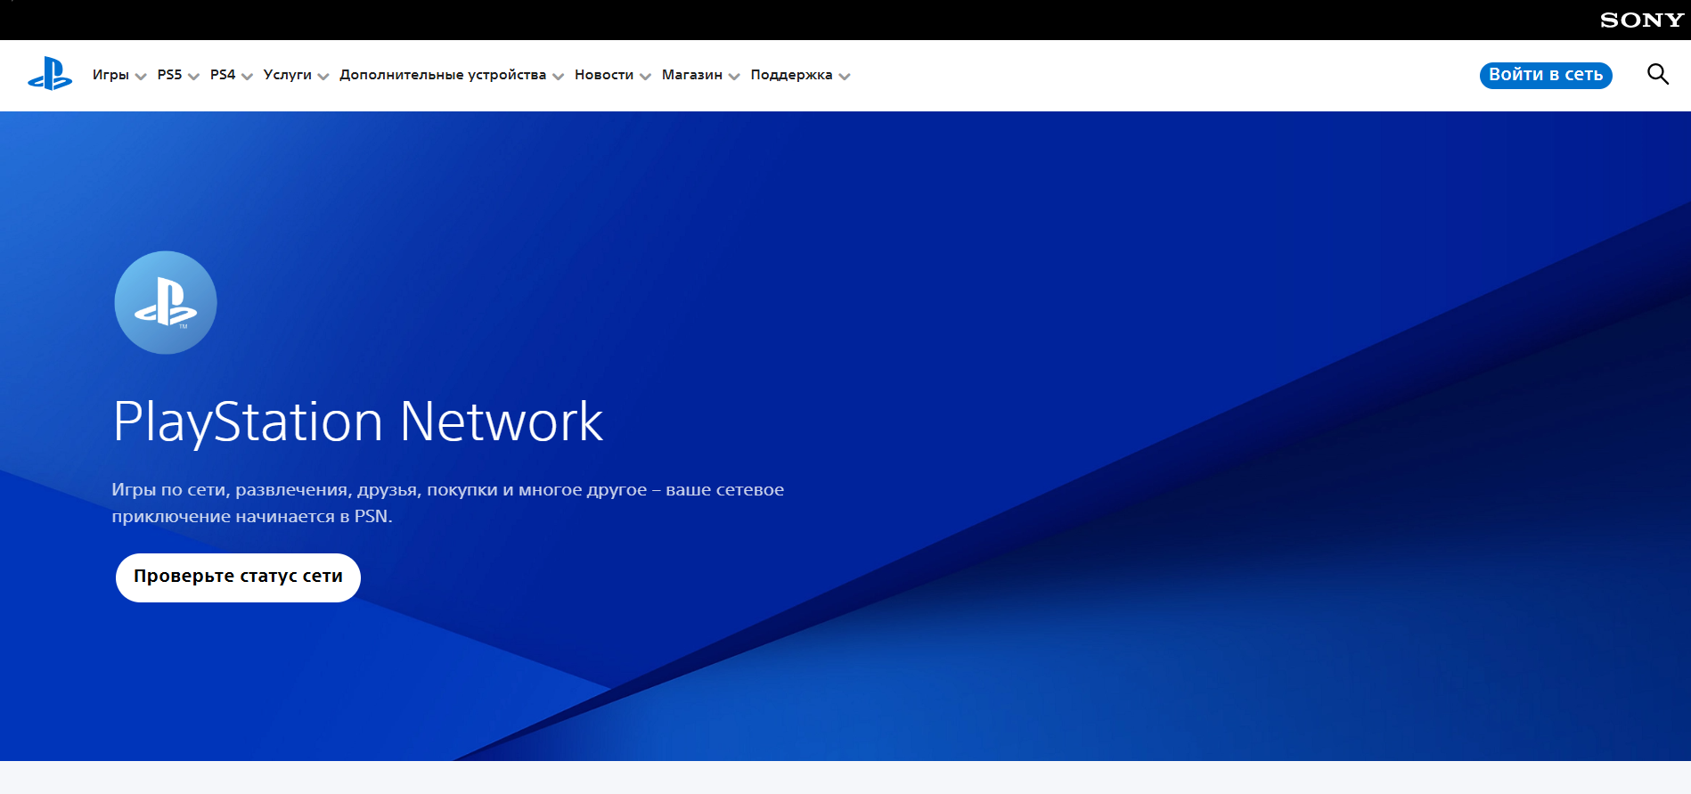Screen dimensions: 1691x794
Task: Click the round PlayStation Network badge icon
Action: click(x=166, y=303)
